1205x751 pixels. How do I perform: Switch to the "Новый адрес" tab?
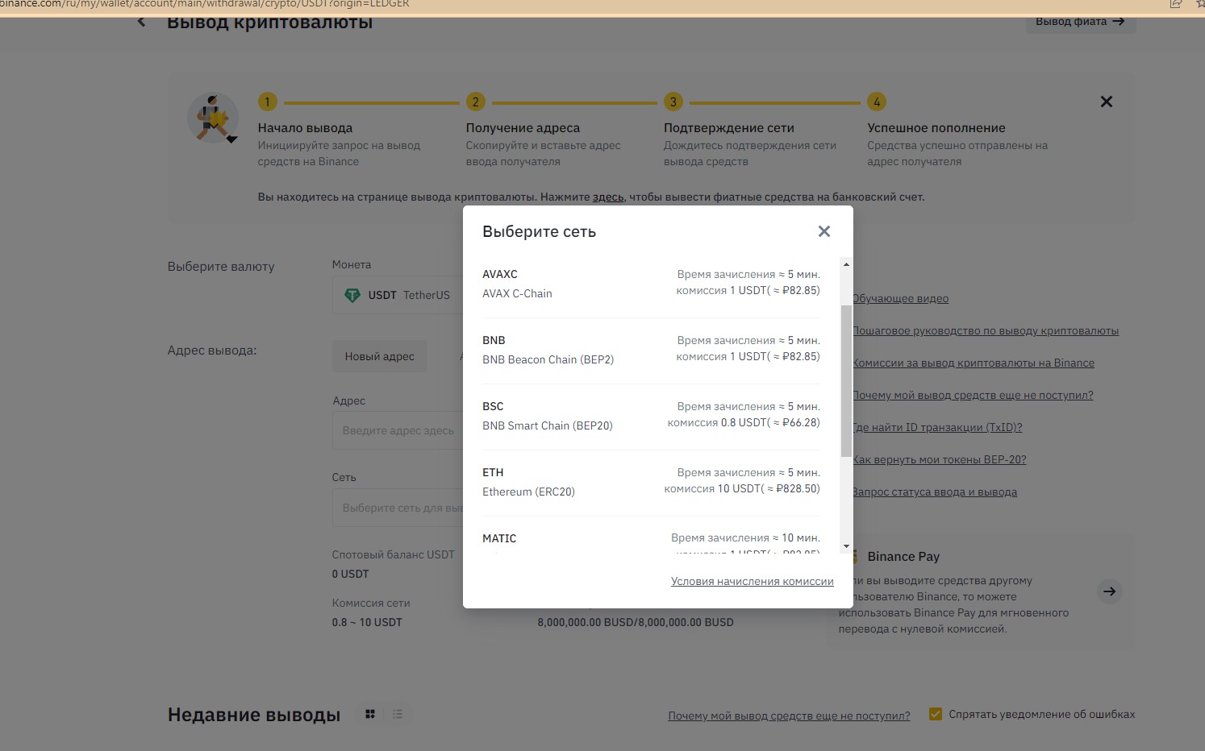click(x=380, y=356)
